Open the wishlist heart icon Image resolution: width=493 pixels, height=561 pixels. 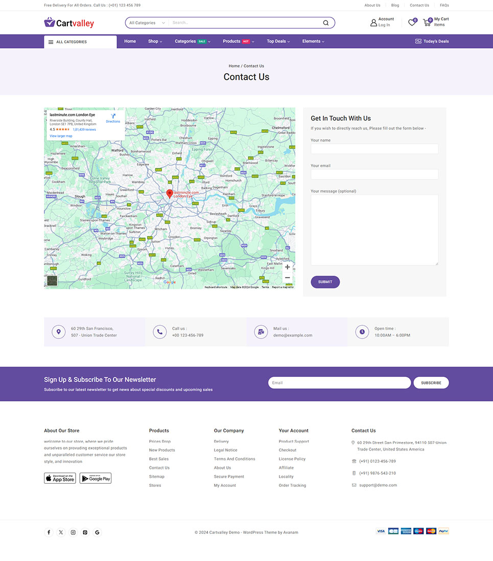click(411, 23)
